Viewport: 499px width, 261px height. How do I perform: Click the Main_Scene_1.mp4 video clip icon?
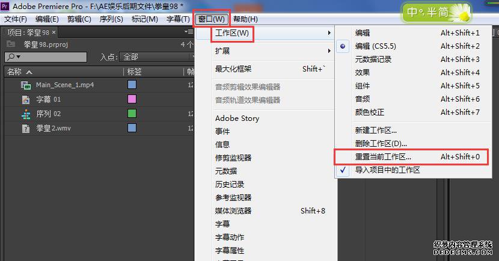coord(25,85)
